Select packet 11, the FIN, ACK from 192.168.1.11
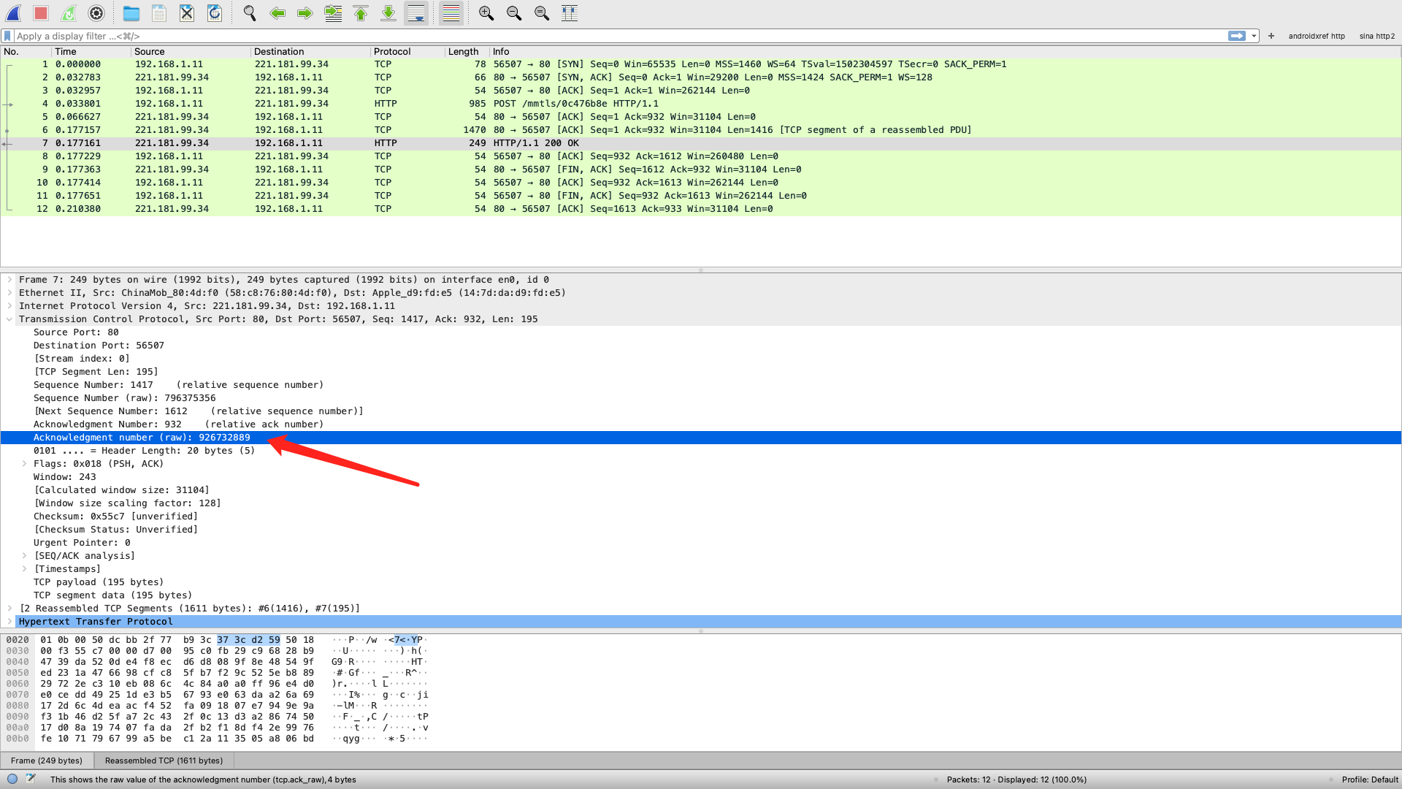 [x=701, y=196]
